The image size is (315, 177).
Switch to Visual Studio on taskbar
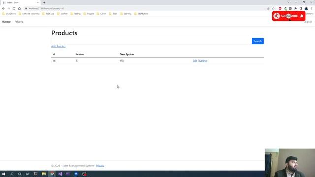coord(60,174)
